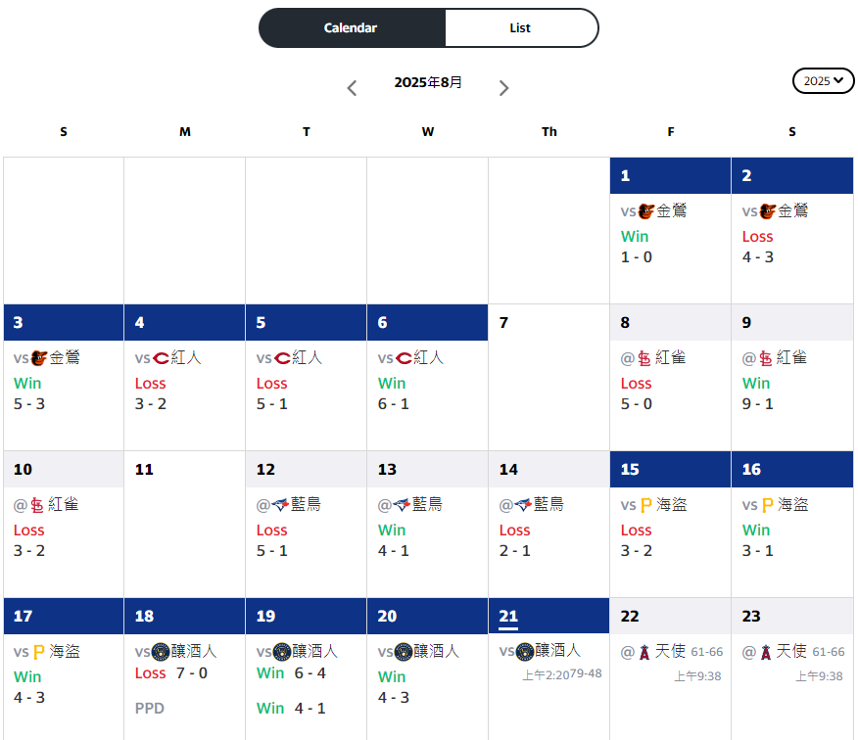Switch to the List view tab

tap(520, 27)
